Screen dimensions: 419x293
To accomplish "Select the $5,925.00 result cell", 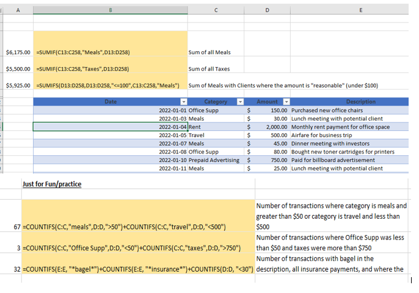I will (18, 81).
